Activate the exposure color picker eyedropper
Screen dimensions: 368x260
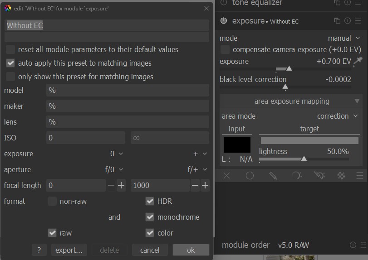[358, 62]
